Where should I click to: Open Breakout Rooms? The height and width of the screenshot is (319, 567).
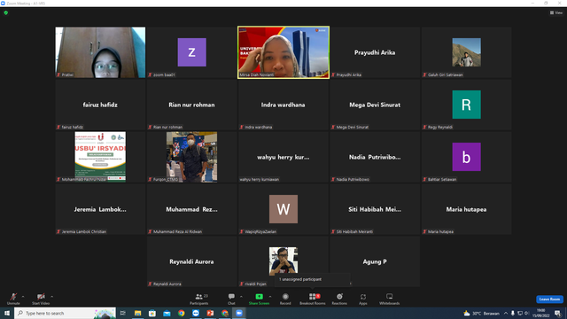(313, 299)
